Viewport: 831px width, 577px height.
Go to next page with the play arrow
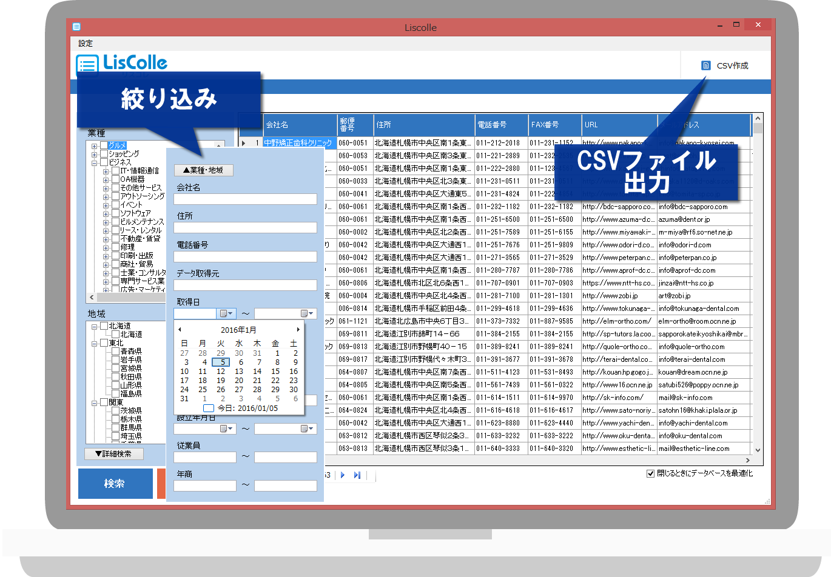click(343, 475)
